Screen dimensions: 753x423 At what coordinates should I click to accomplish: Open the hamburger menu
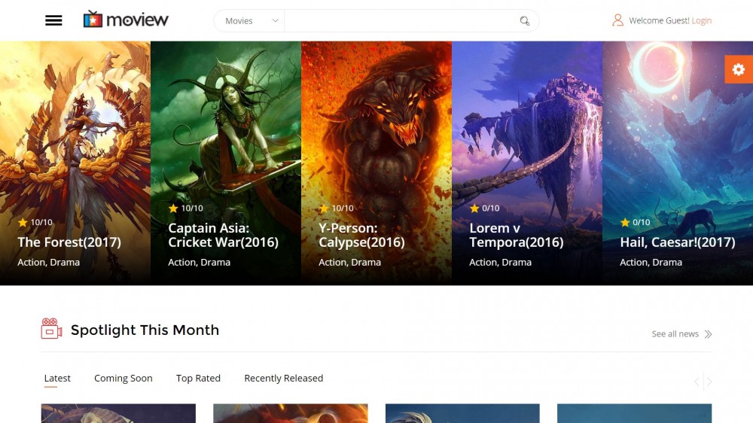(x=53, y=20)
